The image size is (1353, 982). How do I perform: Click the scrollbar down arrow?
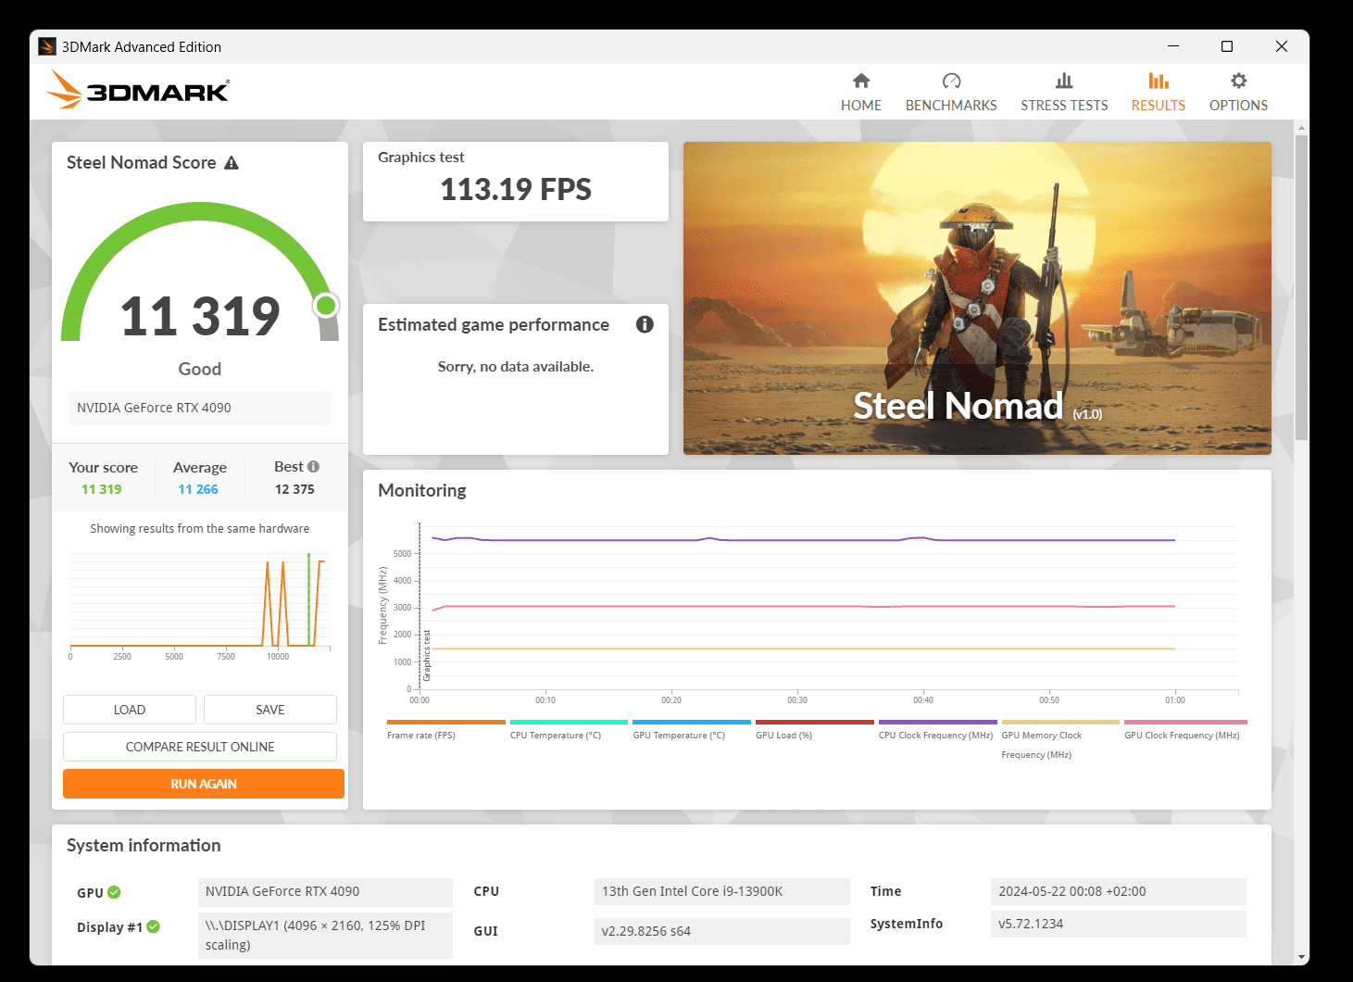pos(1302,957)
